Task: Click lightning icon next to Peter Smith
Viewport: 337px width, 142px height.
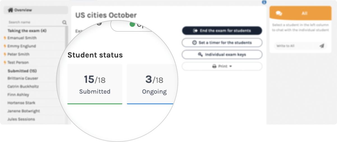Action: click(x=5, y=54)
